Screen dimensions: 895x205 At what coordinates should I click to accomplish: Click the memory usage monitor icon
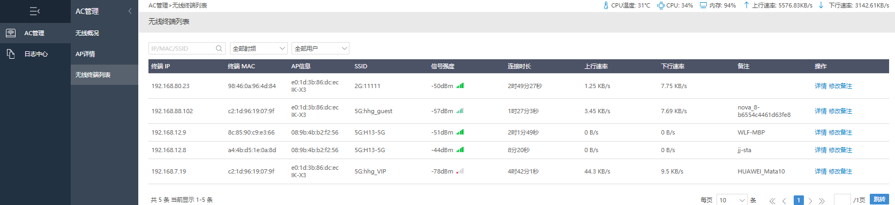pyautogui.click(x=703, y=5)
